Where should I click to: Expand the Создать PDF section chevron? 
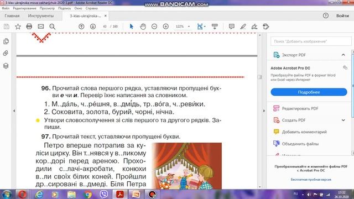tap(343, 121)
